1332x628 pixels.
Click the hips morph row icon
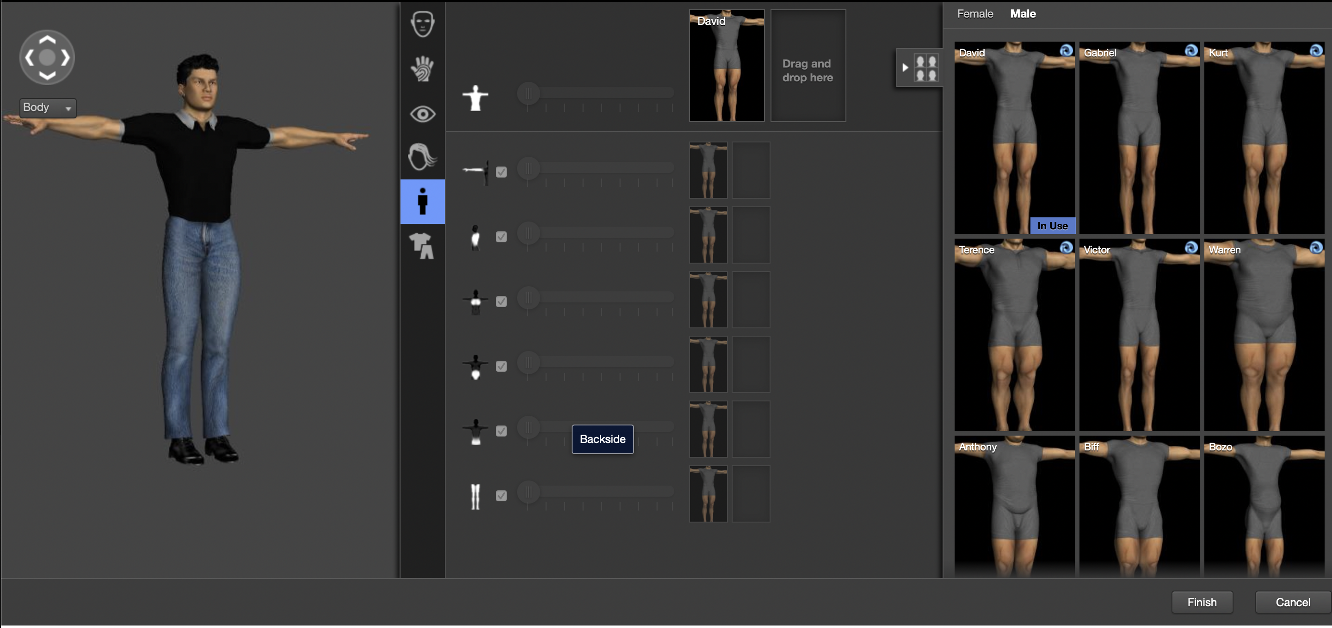coord(475,367)
